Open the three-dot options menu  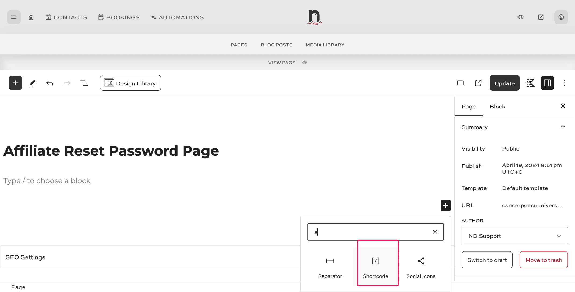(x=564, y=83)
